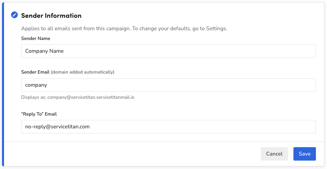Click the blue accent bar on the card edge
The height and width of the screenshot is (169, 327).
[3, 84]
